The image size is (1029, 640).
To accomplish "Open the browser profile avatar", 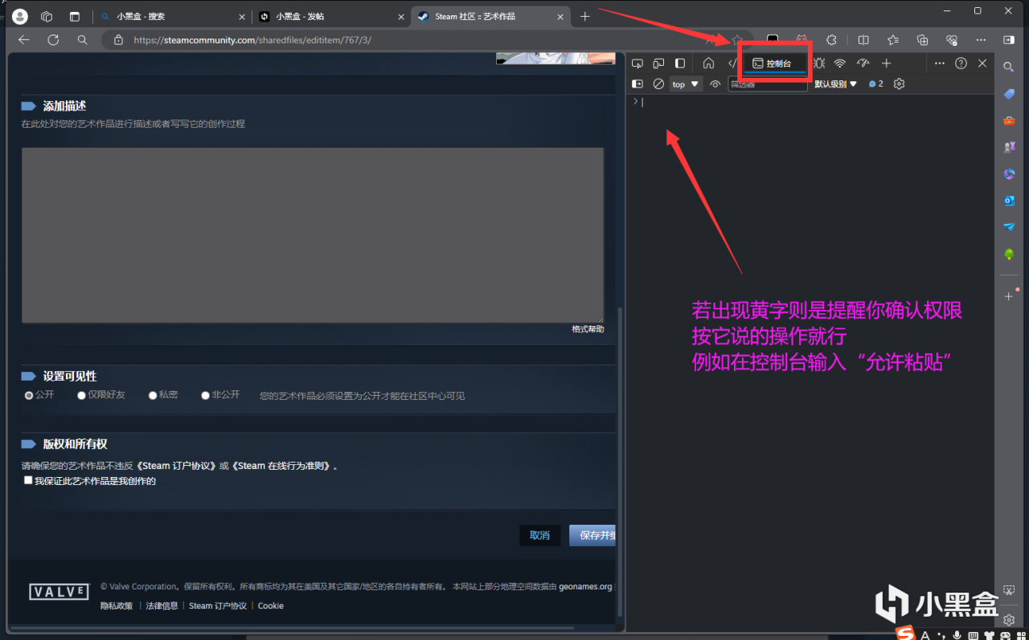I will click(20, 16).
